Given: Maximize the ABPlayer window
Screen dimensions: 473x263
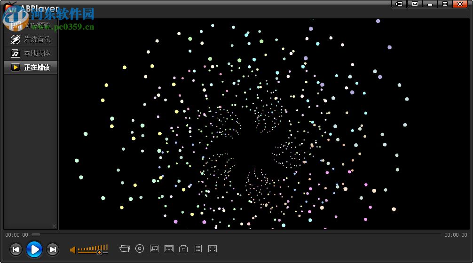Looking at the screenshot, I should pyautogui.click(x=445, y=4).
